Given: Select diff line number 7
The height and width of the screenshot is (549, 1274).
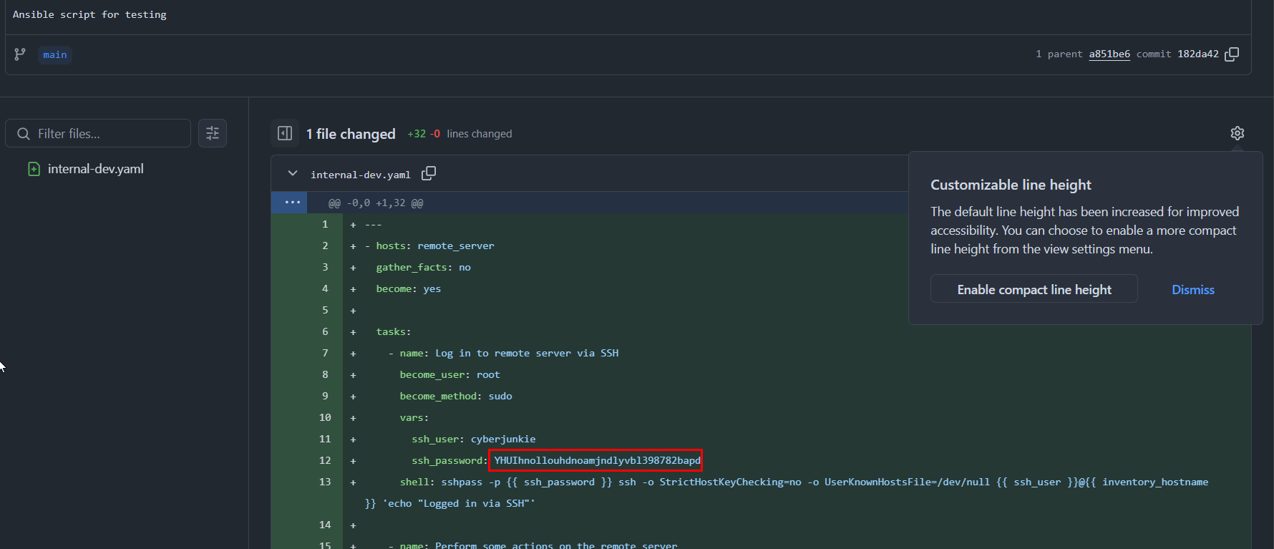Looking at the screenshot, I should [x=325, y=353].
